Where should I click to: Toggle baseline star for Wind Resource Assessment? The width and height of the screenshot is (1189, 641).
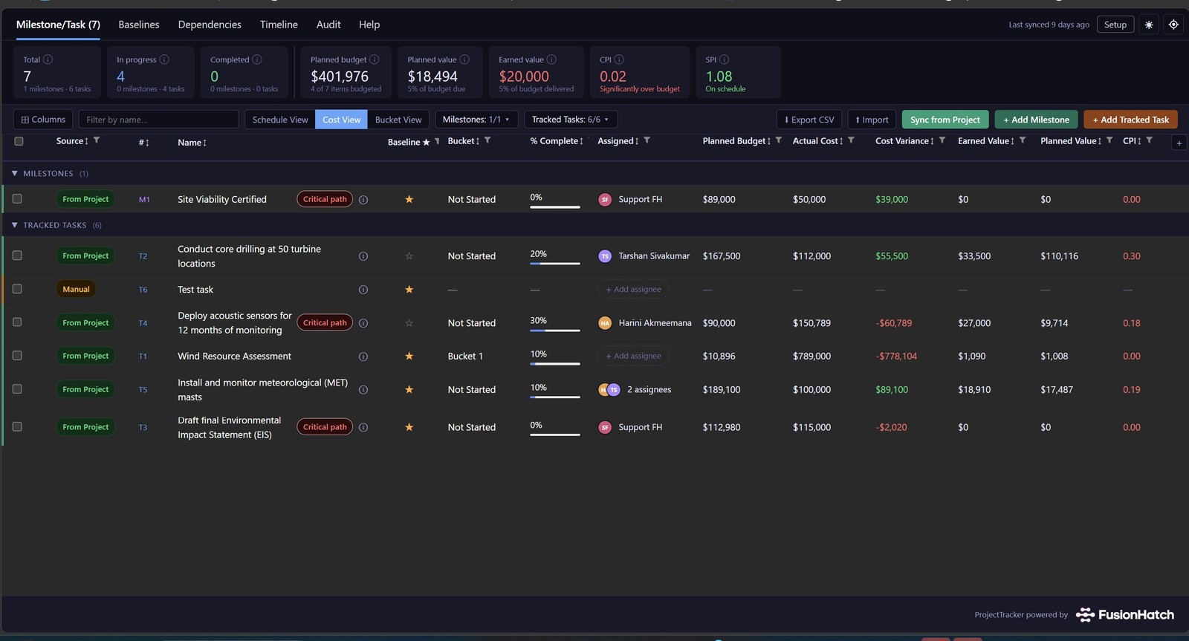pyautogui.click(x=409, y=356)
